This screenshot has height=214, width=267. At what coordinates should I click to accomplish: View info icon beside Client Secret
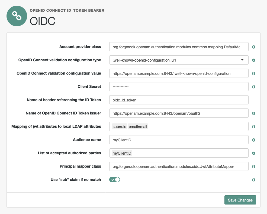253,87
